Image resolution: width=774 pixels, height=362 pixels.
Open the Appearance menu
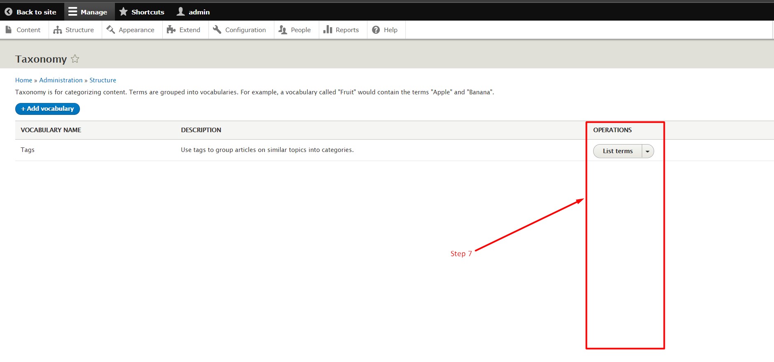coord(132,30)
